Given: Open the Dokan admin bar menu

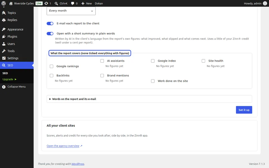Looking at the screenshot, I should (99, 3).
